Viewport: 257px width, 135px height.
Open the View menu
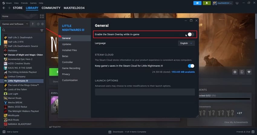click(16, 3)
